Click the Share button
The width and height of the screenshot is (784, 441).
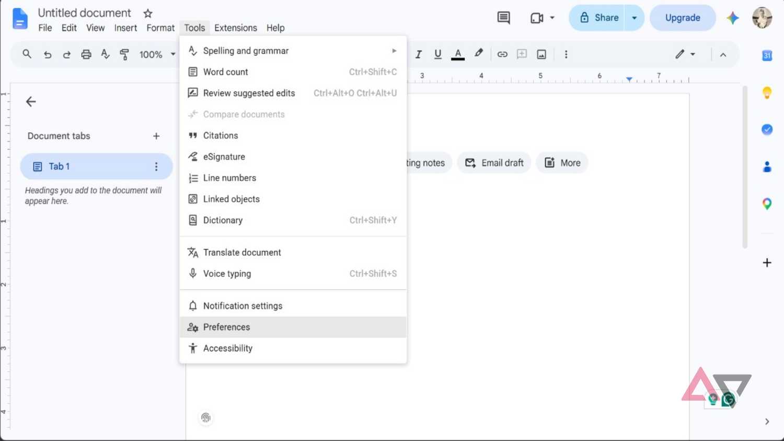pos(597,18)
